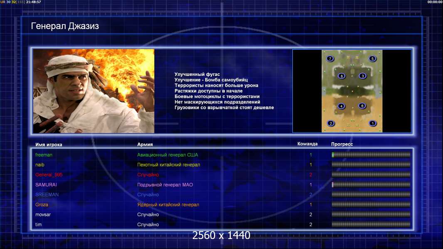Image resolution: width=443 pixels, height=249 pixels.
Task: Click Случайно army in SREEMAN row
Action: pyautogui.click(x=148, y=195)
